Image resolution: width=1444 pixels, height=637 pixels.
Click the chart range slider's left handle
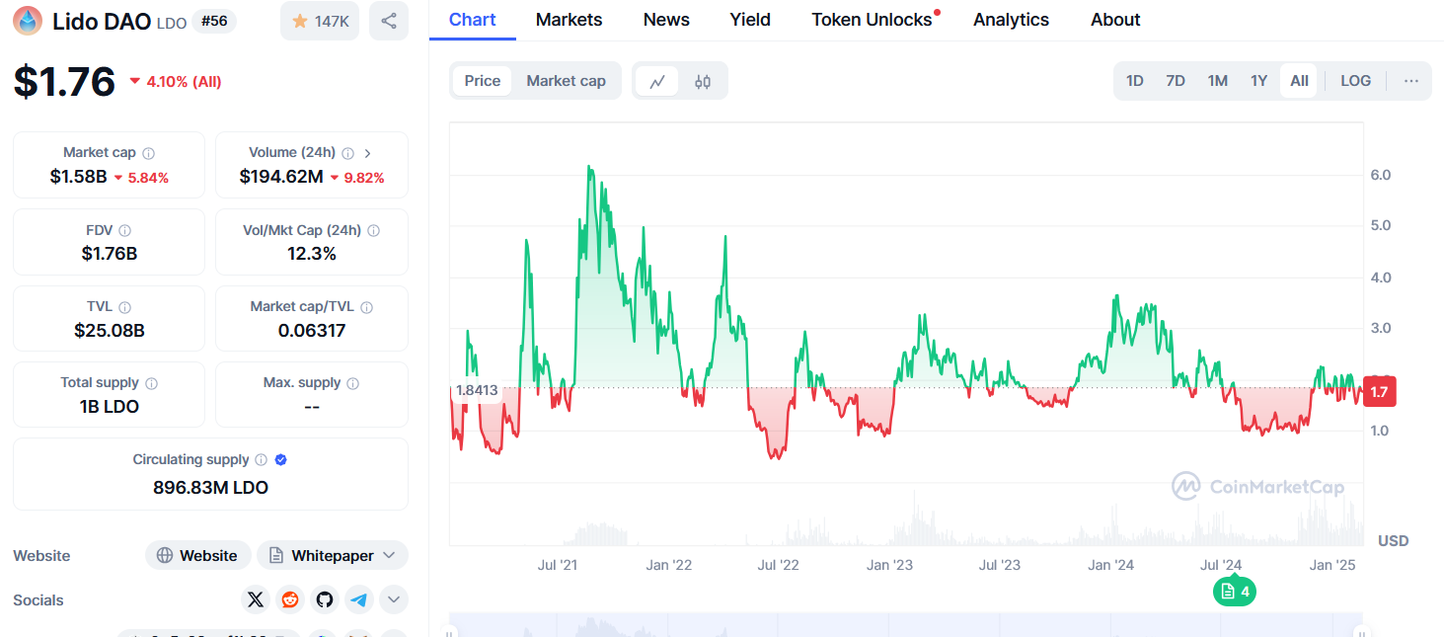[450, 633]
